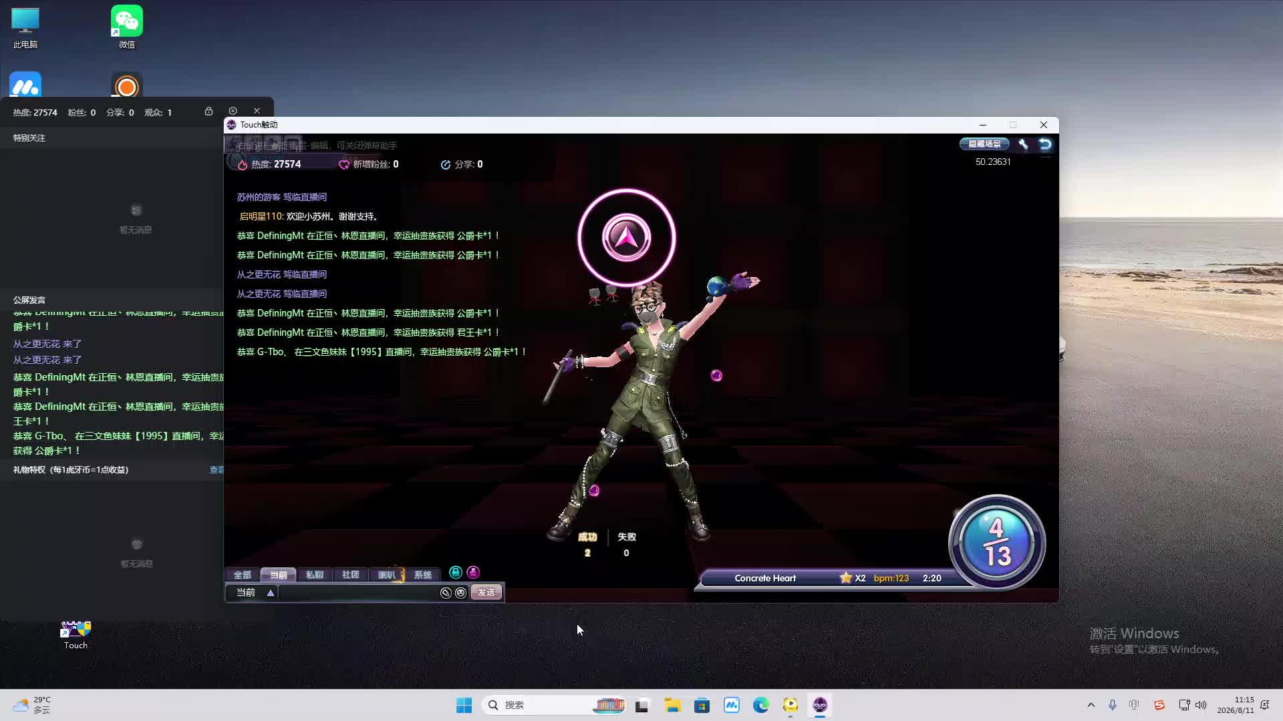The image size is (1283, 721).
Task: Open settings gear in streaming panel header
Action: (x=233, y=111)
